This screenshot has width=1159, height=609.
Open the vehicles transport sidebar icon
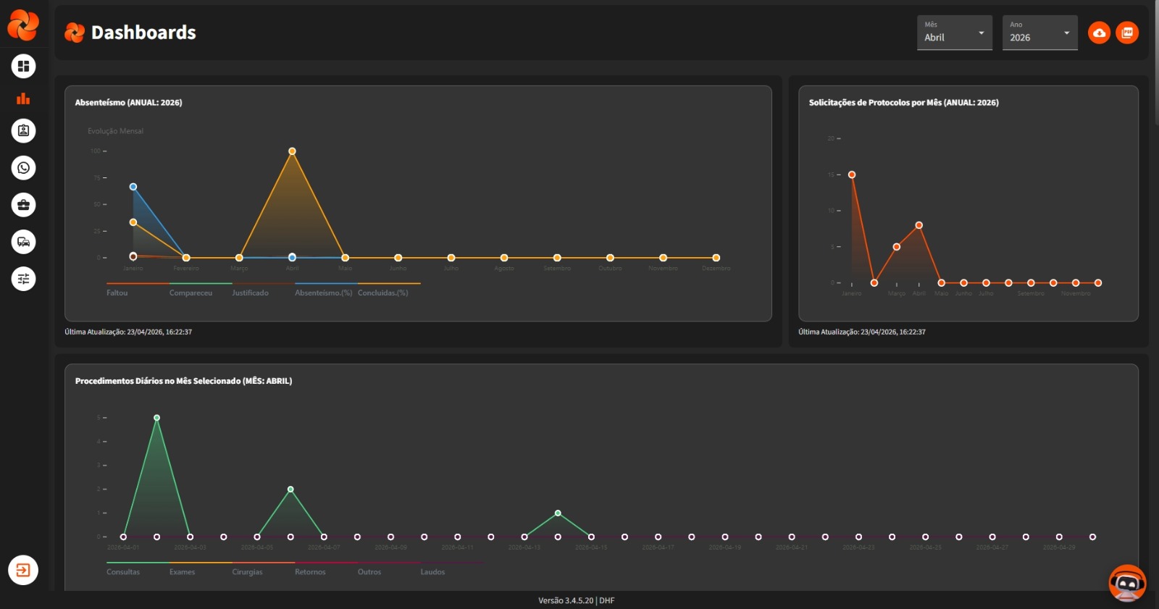tap(23, 242)
